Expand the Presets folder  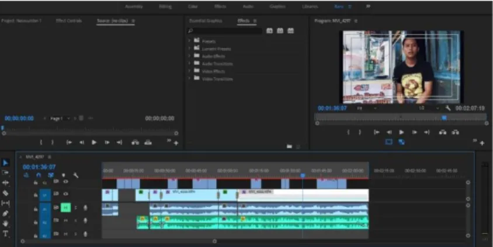coord(189,40)
